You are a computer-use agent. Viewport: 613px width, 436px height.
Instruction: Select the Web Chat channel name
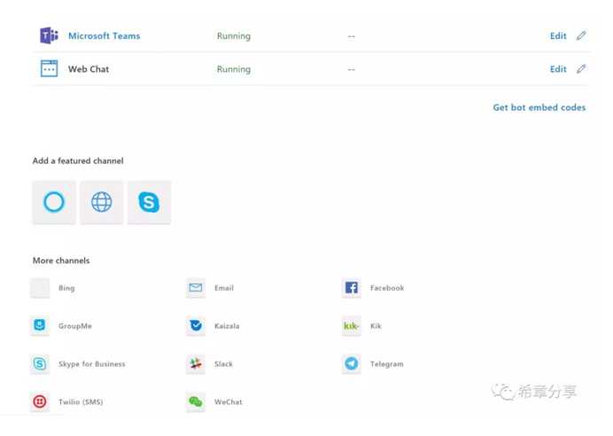[89, 69]
